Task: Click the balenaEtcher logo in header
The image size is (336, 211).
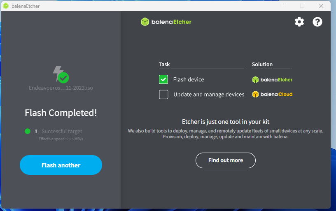Action: tap(166, 22)
